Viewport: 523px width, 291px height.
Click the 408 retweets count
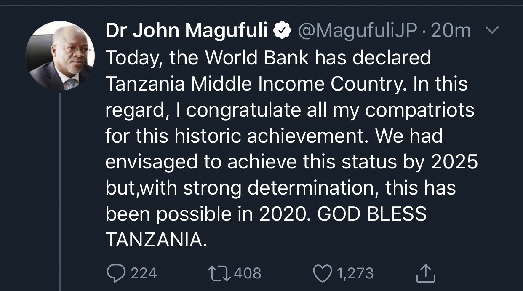tap(248, 273)
